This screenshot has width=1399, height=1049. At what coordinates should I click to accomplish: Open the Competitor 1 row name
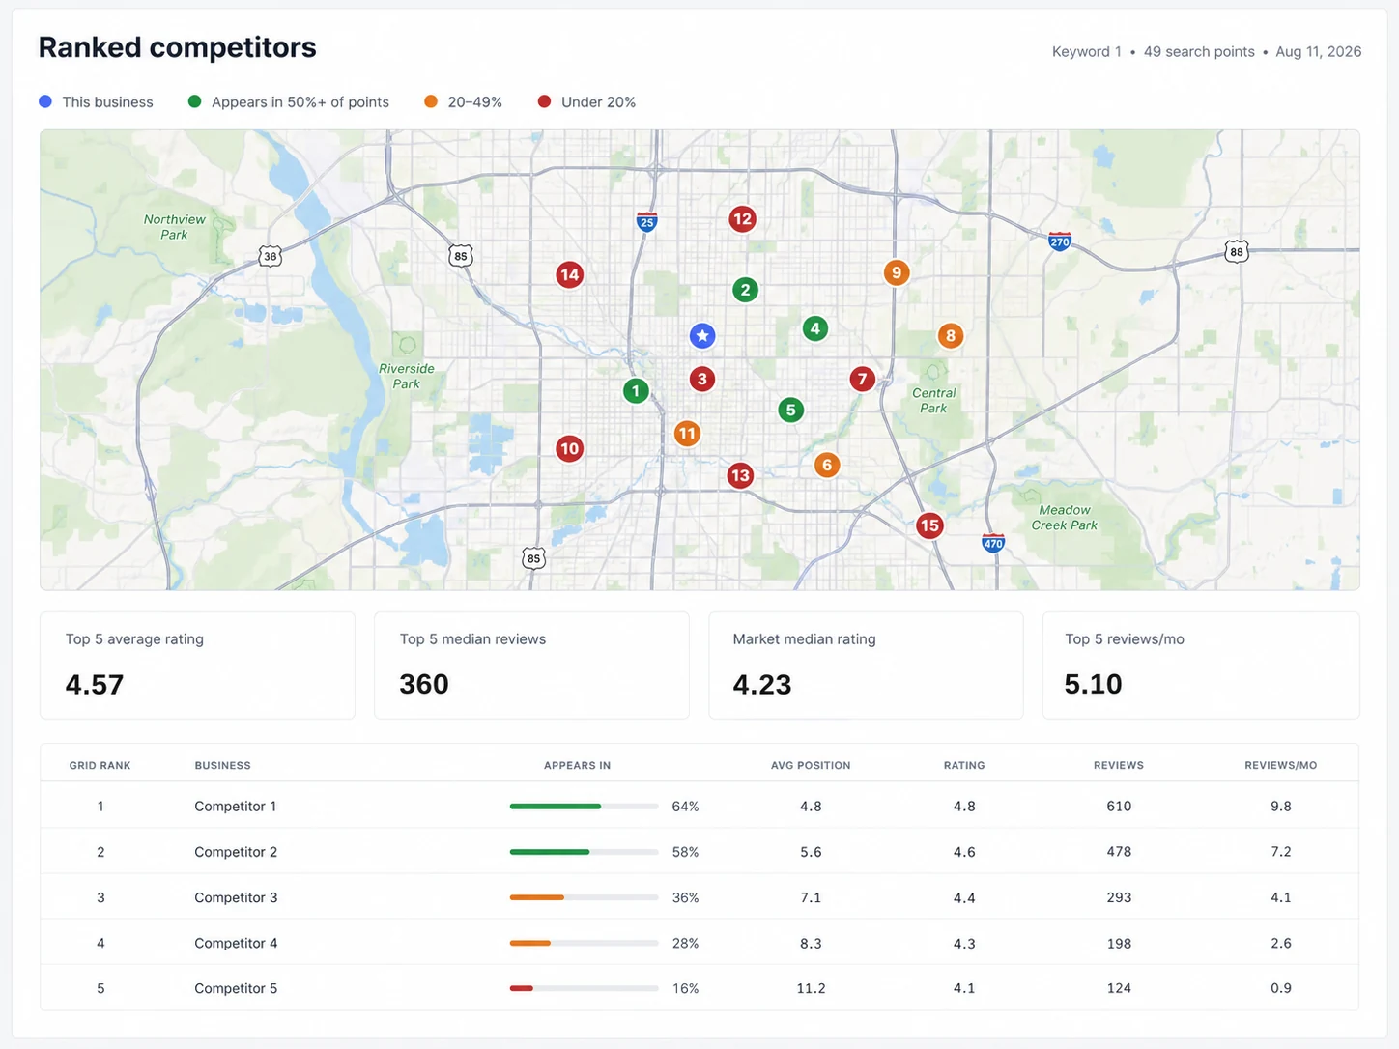tap(236, 806)
